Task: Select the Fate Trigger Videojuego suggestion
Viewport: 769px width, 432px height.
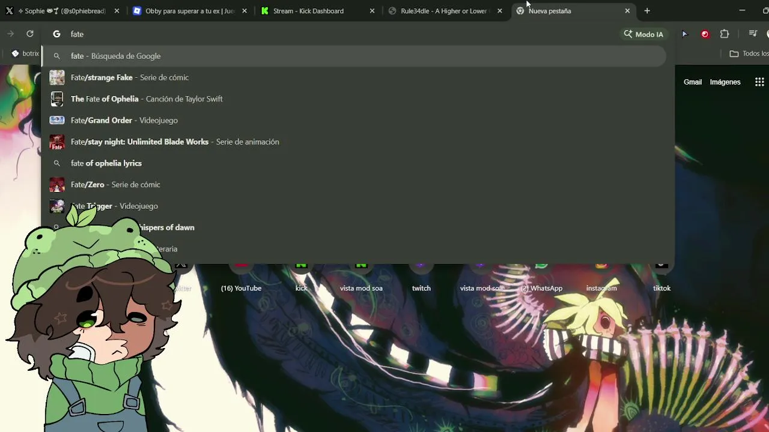Action: coord(354,206)
